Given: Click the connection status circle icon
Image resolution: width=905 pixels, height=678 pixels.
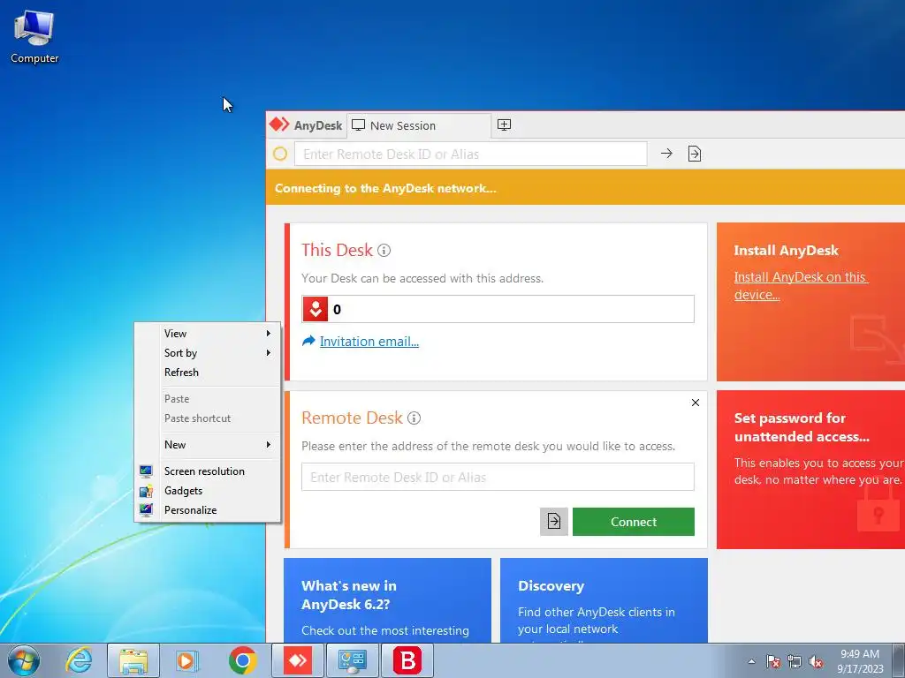Looking at the screenshot, I should pyautogui.click(x=280, y=154).
